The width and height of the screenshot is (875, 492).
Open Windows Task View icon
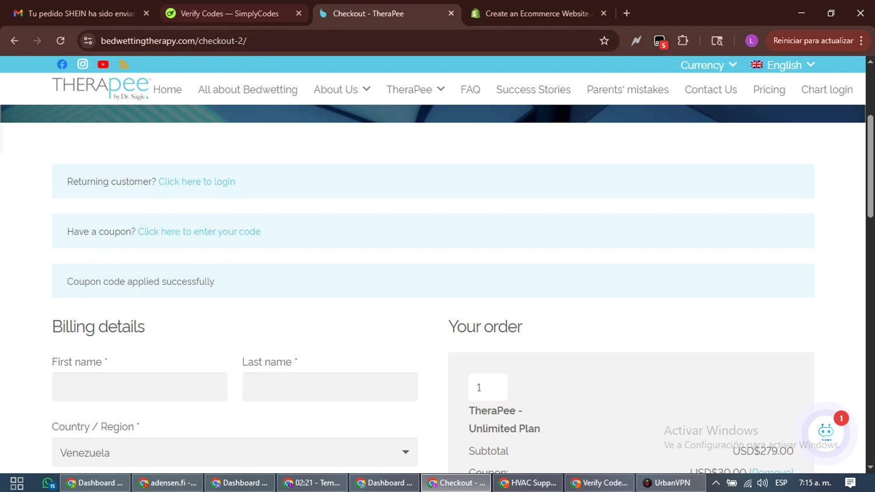17,483
